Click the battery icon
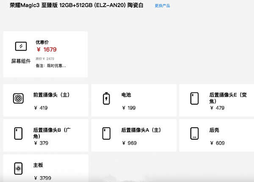Screen dimensions: 254x182 [106, 98]
